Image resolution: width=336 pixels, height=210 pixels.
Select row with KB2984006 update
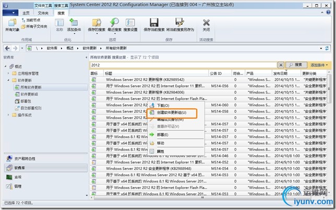click(208, 92)
